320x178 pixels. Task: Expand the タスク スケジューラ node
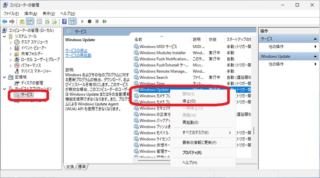pyautogui.click(x=11, y=42)
